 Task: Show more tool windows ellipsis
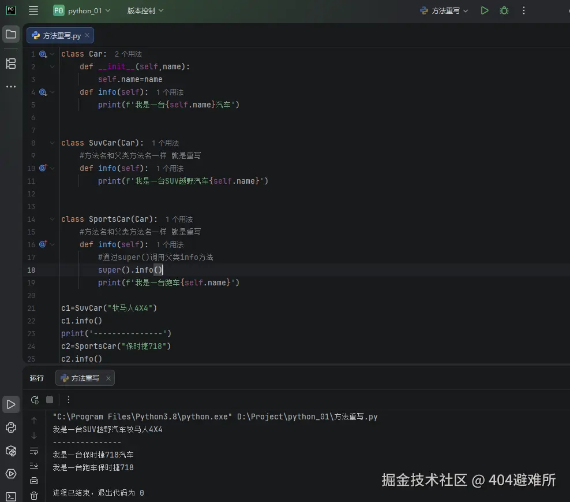pyautogui.click(x=11, y=87)
